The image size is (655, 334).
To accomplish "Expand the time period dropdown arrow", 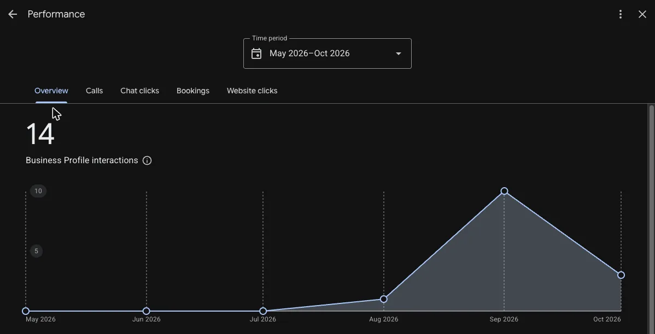I will (x=399, y=53).
